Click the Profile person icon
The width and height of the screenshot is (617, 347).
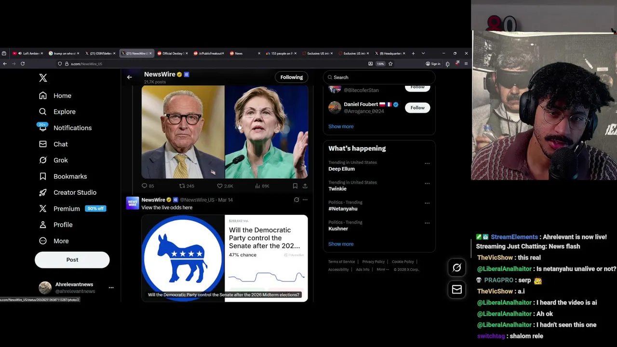tap(43, 225)
